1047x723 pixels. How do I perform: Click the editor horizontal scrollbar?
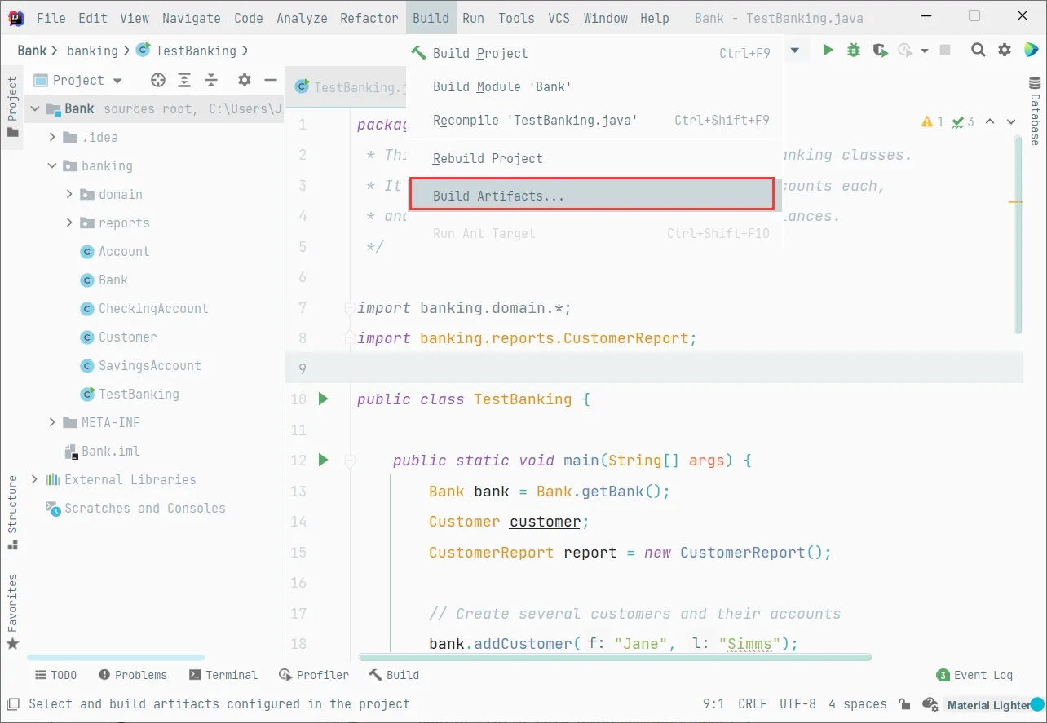click(x=615, y=657)
